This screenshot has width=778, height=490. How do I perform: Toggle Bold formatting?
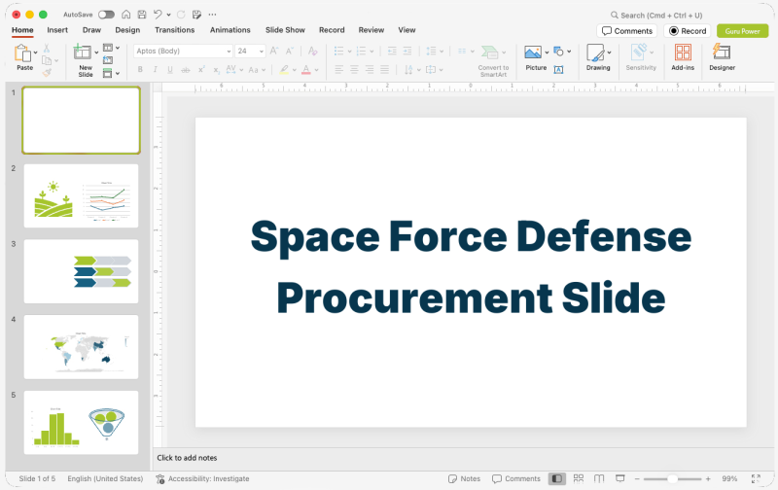[x=140, y=70]
